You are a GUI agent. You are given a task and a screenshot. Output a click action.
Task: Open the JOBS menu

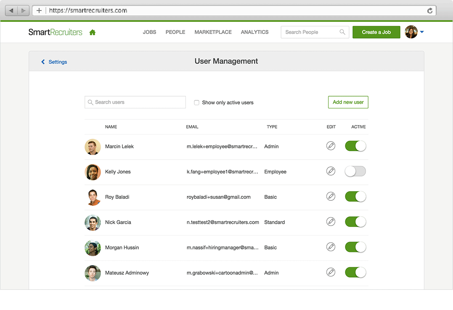coord(149,32)
